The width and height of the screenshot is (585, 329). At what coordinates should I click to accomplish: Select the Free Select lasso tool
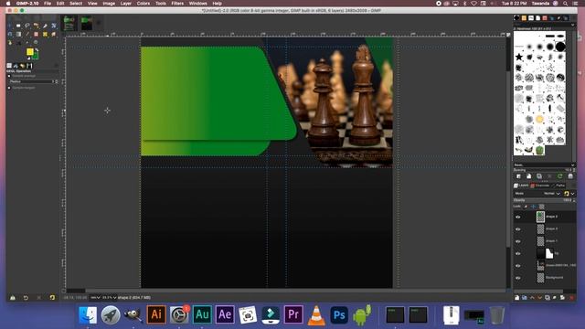tap(27, 26)
